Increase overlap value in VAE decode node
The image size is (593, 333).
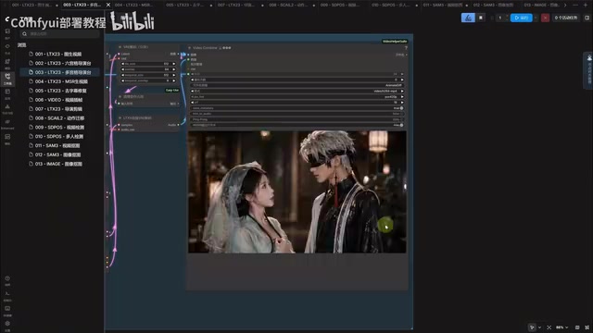tap(174, 69)
